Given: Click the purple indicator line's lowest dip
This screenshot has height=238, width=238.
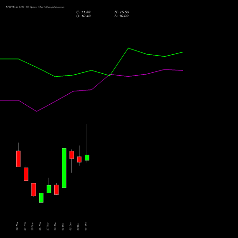Looking at the screenshot, I should tap(37, 111).
